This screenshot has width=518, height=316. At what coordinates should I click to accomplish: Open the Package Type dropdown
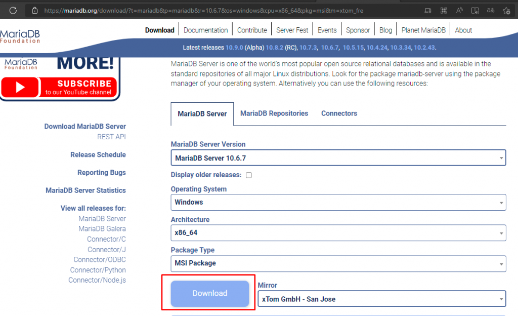pyautogui.click(x=338, y=263)
